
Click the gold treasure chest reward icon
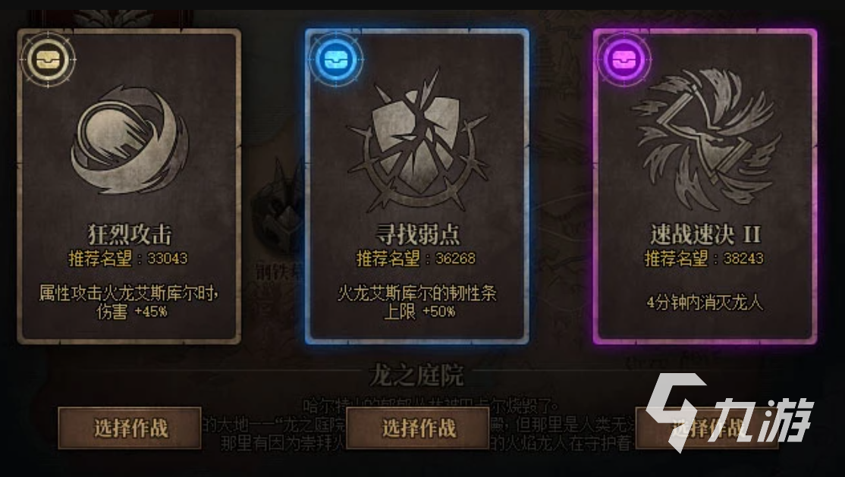tap(48, 58)
